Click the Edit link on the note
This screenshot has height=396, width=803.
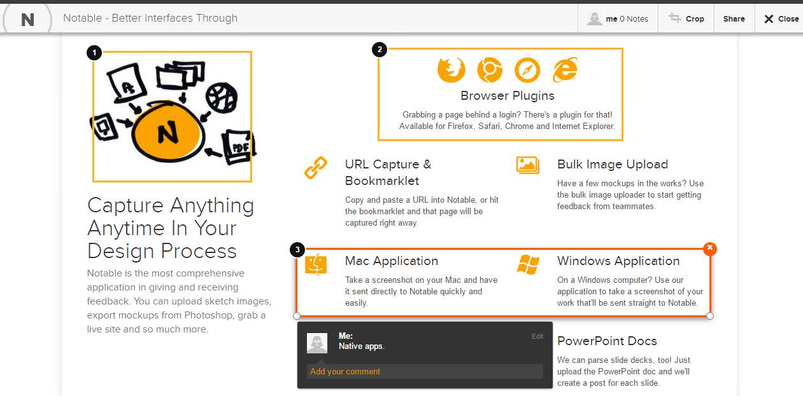click(537, 336)
